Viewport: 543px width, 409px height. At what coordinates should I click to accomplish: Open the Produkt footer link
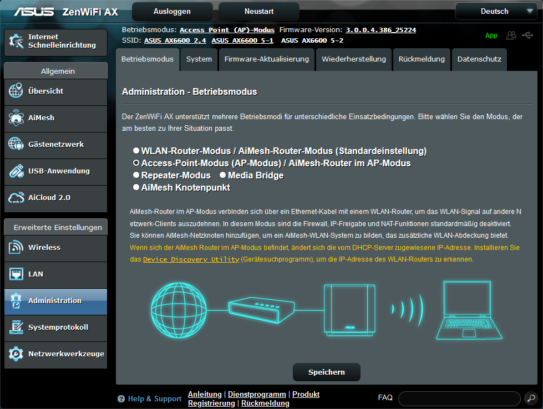click(x=306, y=394)
